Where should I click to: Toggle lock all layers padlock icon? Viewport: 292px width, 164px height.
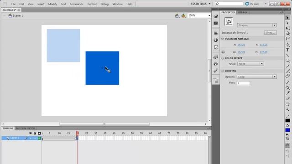tap(35, 133)
